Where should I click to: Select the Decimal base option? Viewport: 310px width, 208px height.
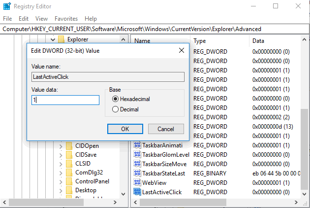(115, 109)
